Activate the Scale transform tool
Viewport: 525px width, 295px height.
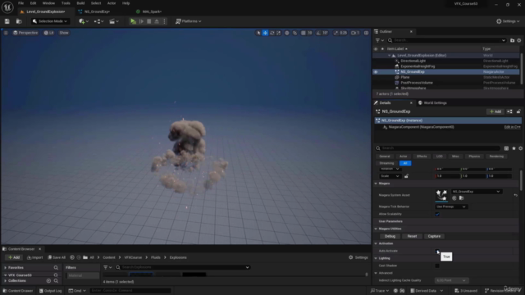click(279, 33)
